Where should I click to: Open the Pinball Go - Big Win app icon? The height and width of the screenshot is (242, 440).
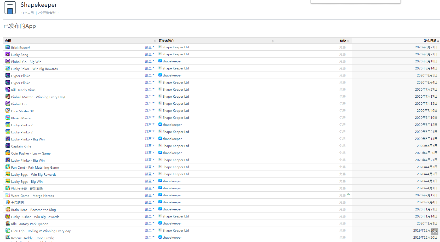(x=8, y=61)
